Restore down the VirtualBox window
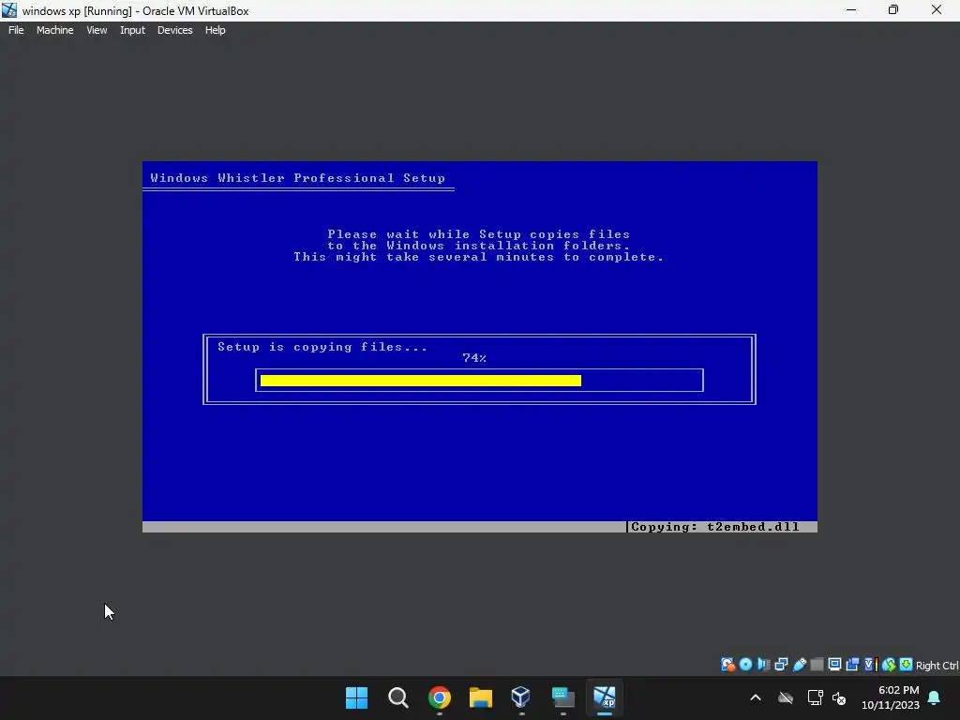The width and height of the screenshot is (960, 720). pyautogui.click(x=893, y=10)
